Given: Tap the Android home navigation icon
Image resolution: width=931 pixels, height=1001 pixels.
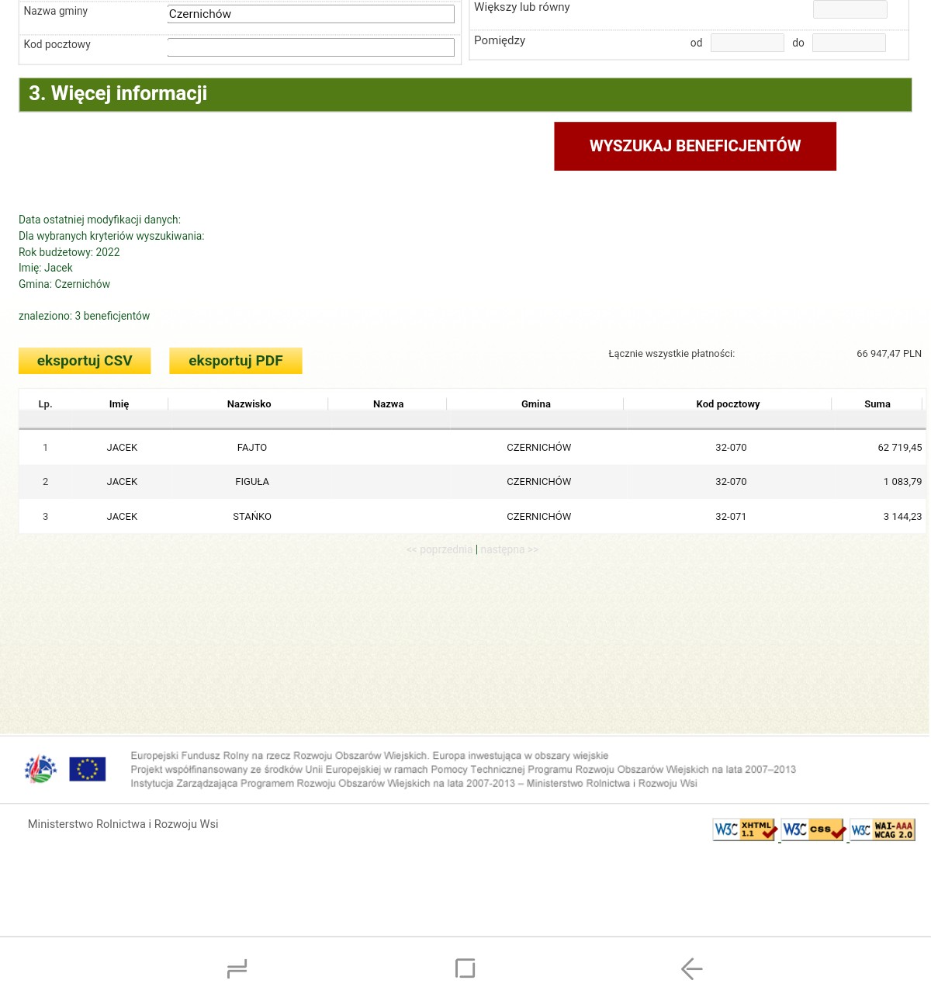Looking at the screenshot, I should pyautogui.click(x=465, y=968).
